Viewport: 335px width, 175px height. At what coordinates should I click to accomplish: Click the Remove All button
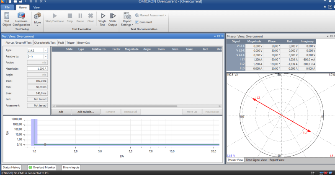pyautogui.click(x=131, y=112)
